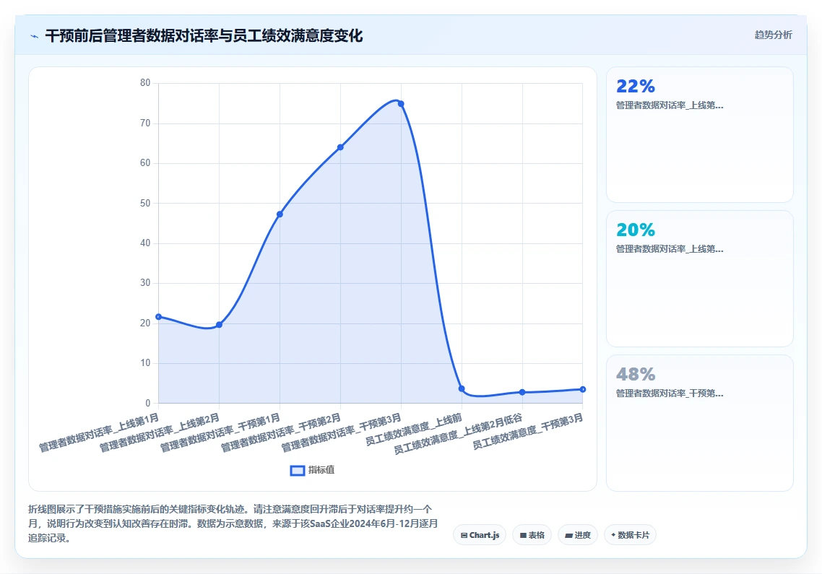Open the 48% data card
The image size is (822, 574).
click(x=699, y=423)
